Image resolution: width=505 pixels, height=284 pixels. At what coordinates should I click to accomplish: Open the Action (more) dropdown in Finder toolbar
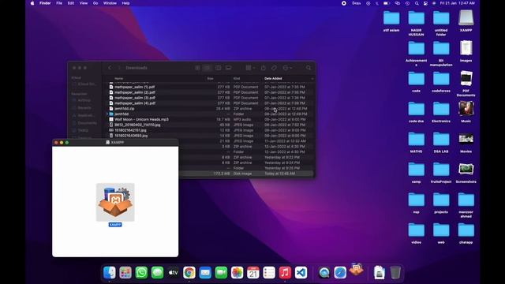pyautogui.click(x=287, y=68)
